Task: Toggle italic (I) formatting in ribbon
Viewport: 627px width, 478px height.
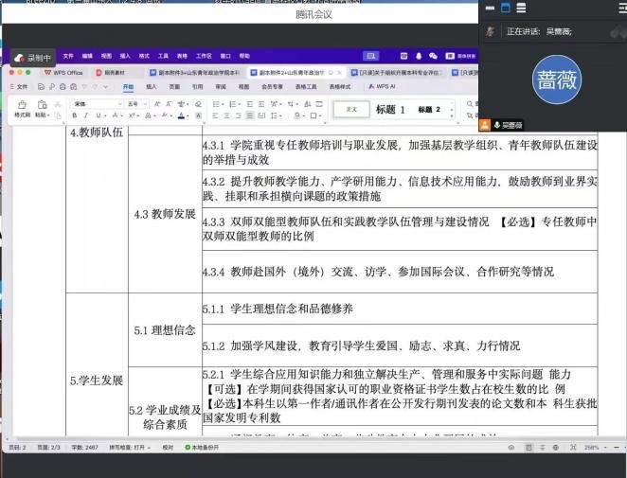Action: tap(86, 115)
